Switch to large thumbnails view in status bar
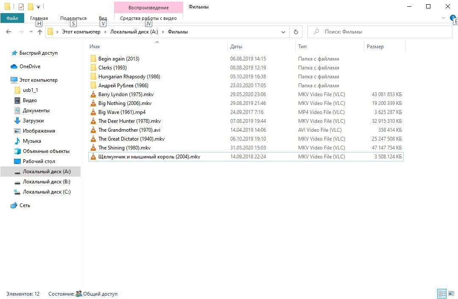The image size is (458, 299). pyautogui.click(x=451, y=293)
